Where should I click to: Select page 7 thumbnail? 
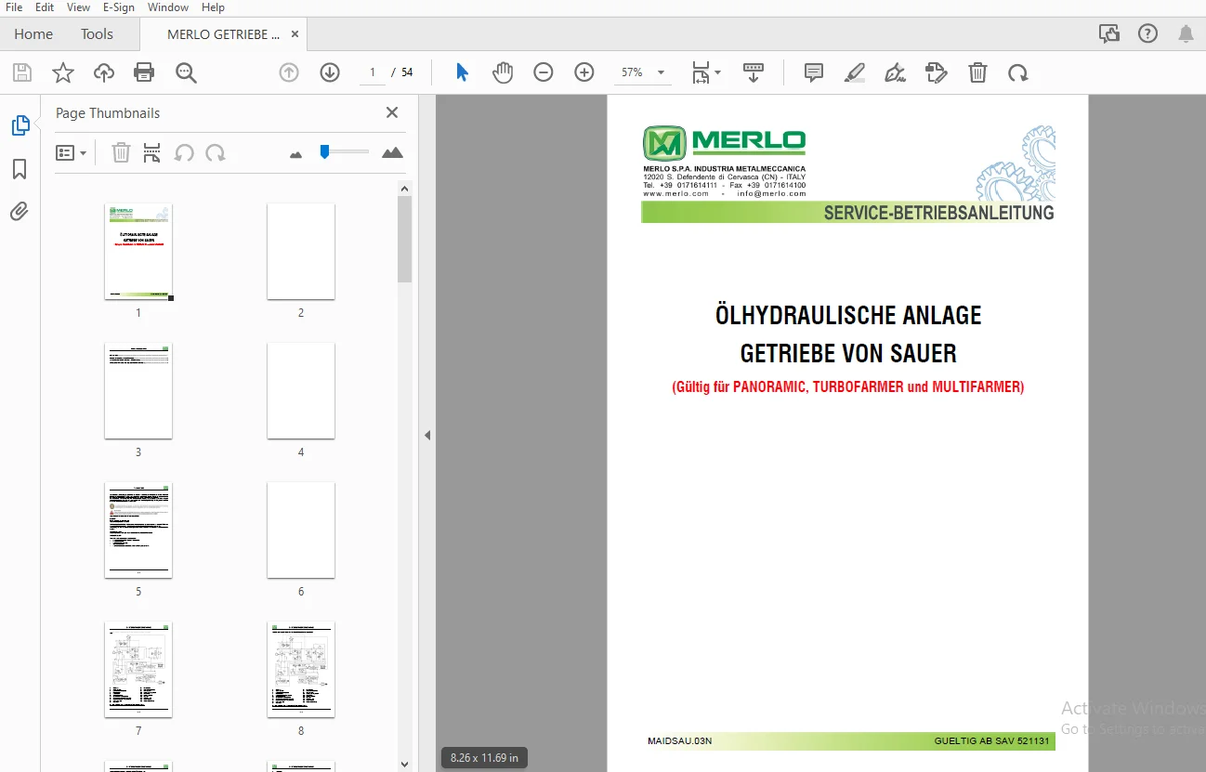[138, 670]
